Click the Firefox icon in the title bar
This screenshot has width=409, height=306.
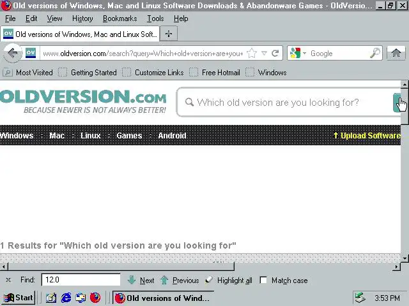(6, 5)
